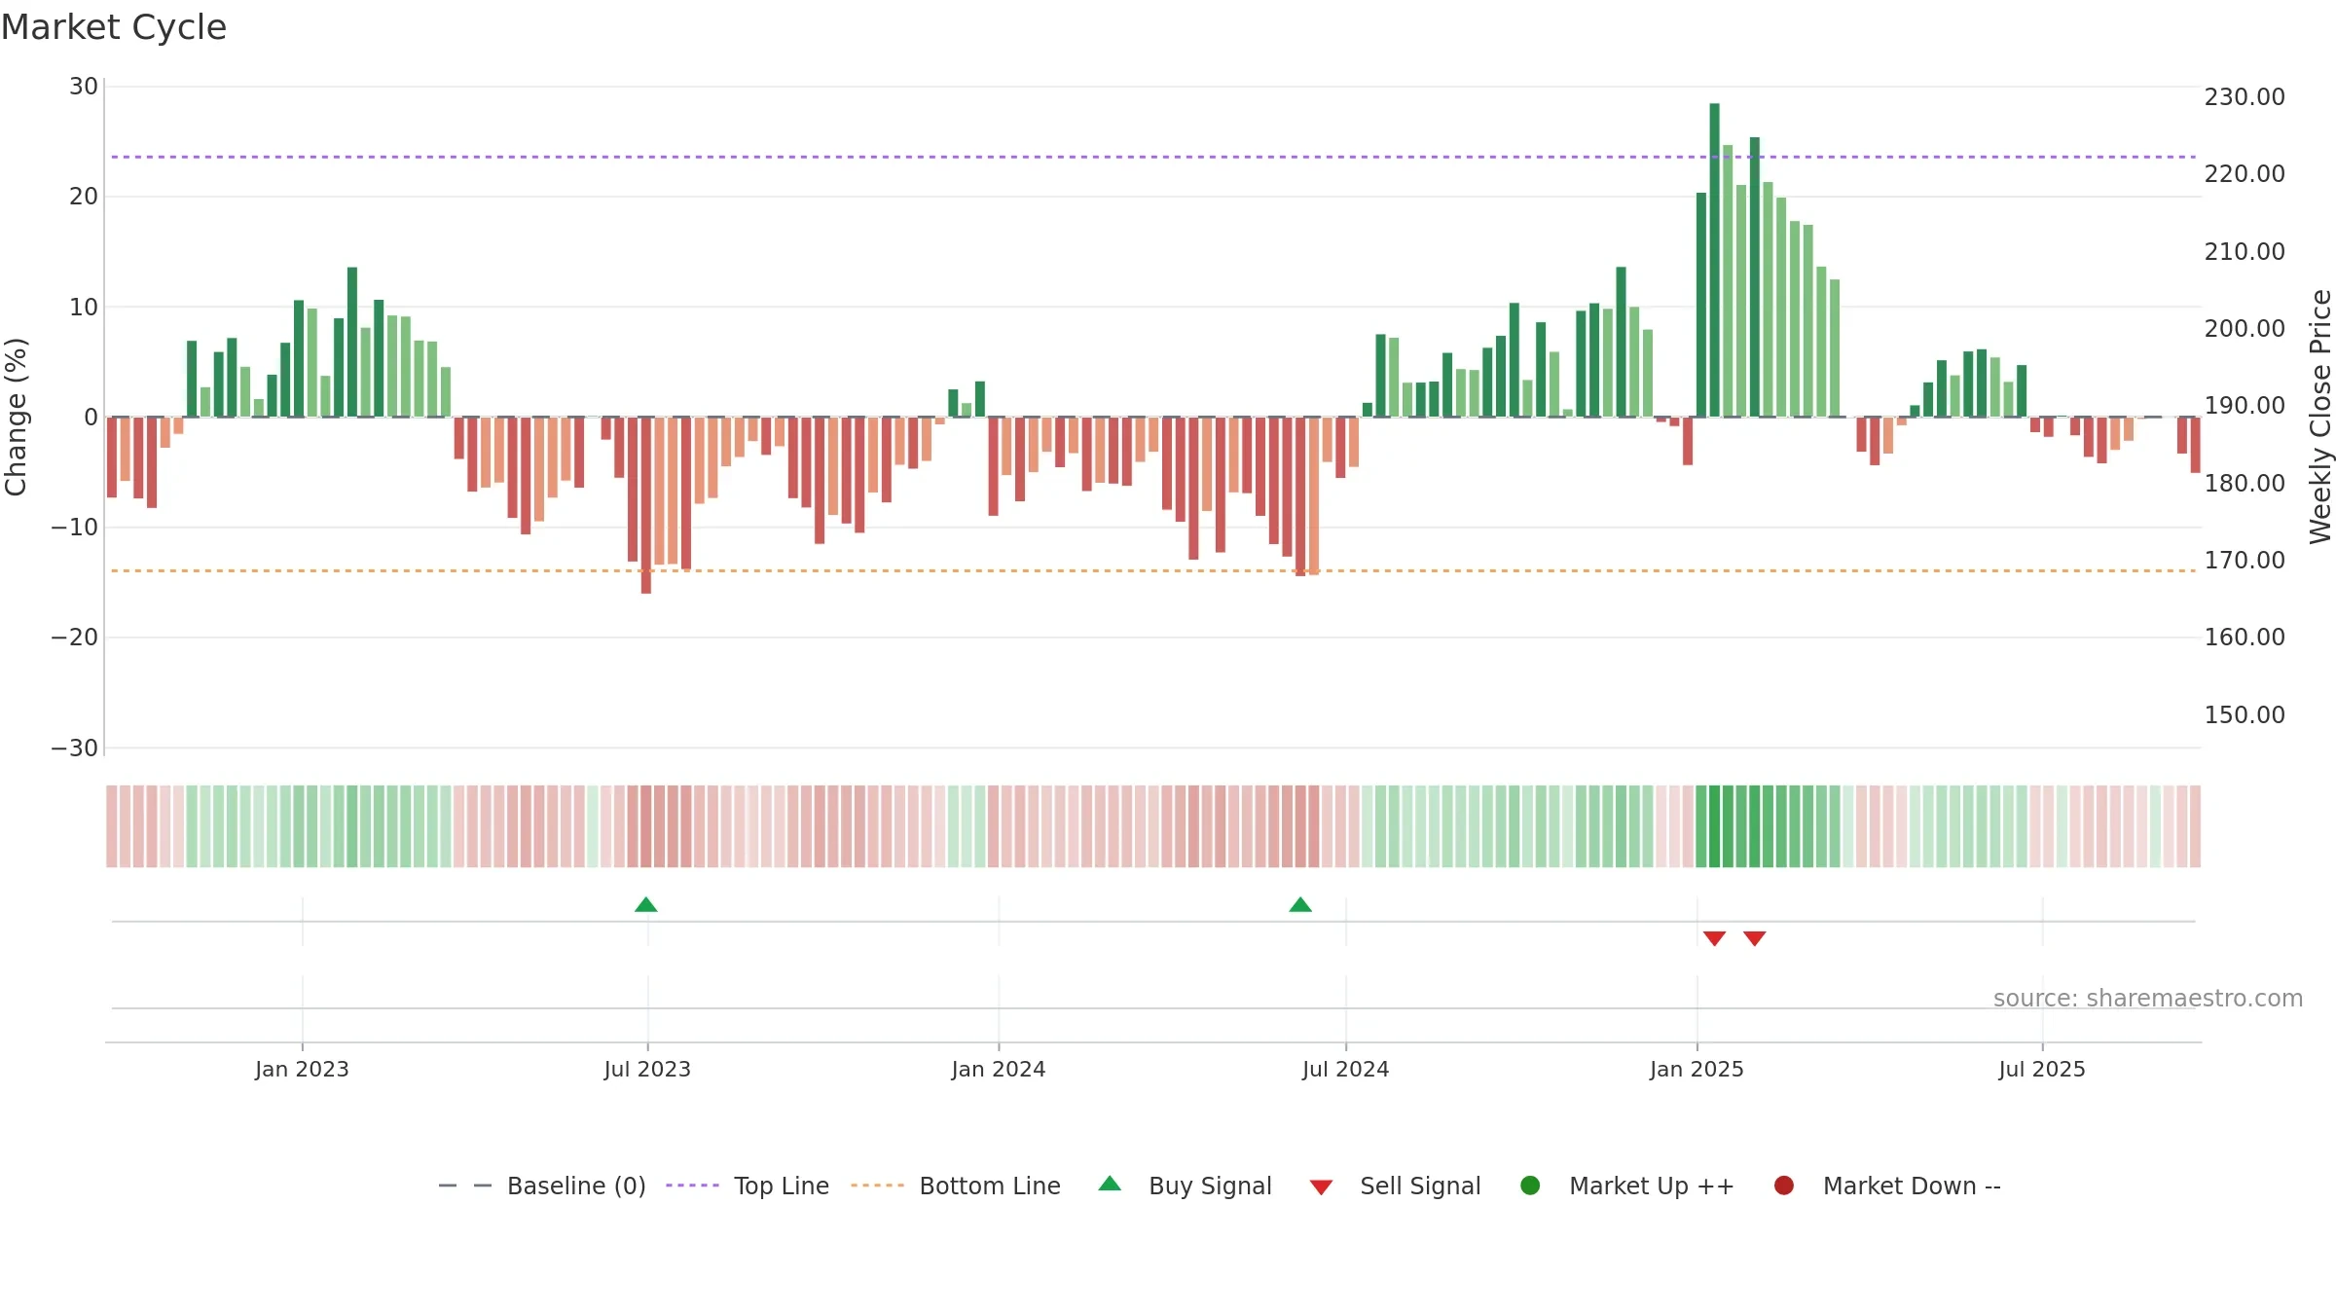Toggle the Baseline (0) legend label
This screenshot has width=2336, height=1314.
point(576,1186)
